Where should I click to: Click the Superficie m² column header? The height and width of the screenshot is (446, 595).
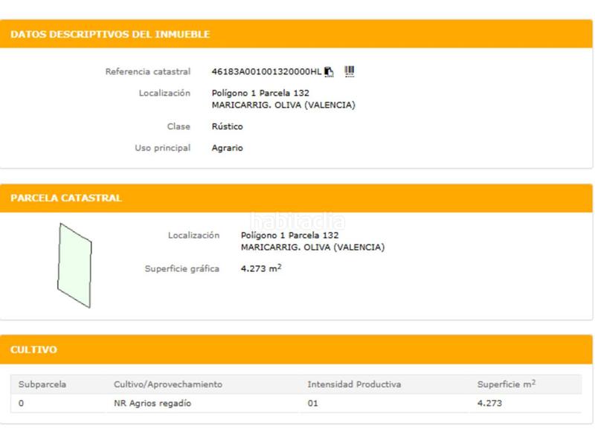(506, 384)
